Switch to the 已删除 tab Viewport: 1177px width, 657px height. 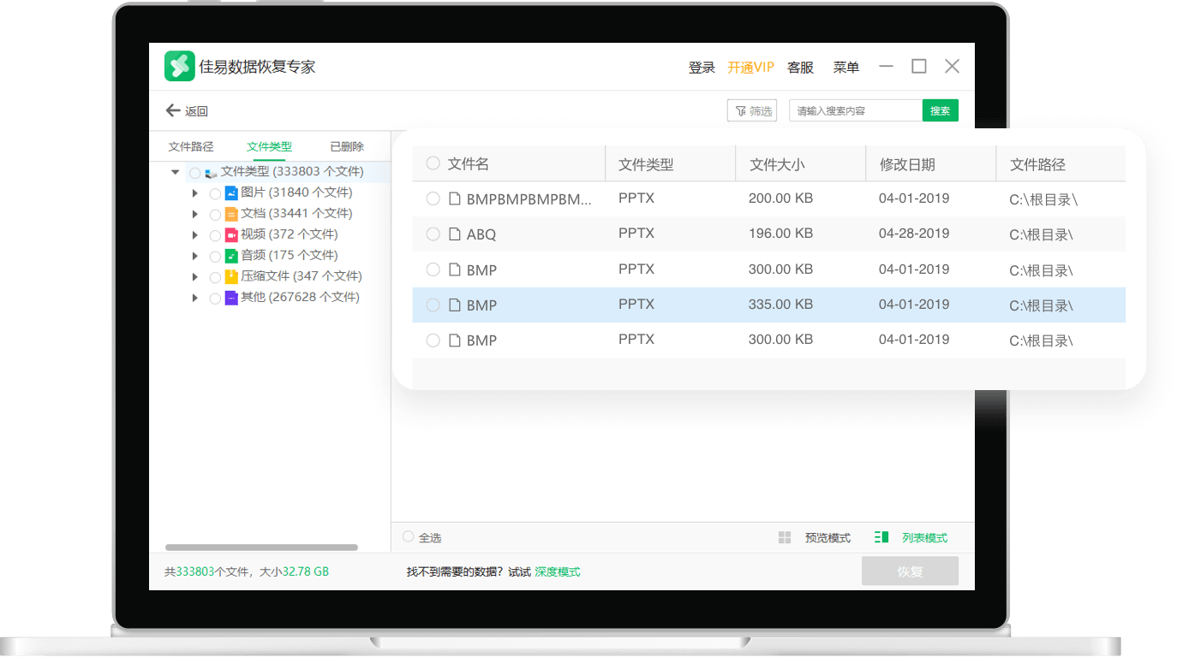[346, 146]
